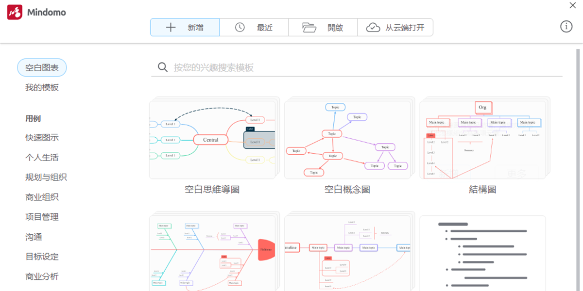Select the 空白概念圖 template thumbnail
The width and height of the screenshot is (583, 291).
coord(347,140)
